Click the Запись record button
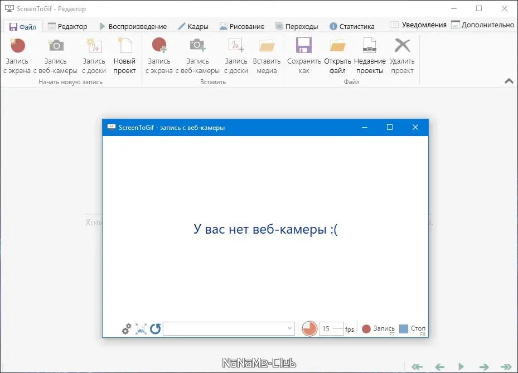 tap(378, 329)
